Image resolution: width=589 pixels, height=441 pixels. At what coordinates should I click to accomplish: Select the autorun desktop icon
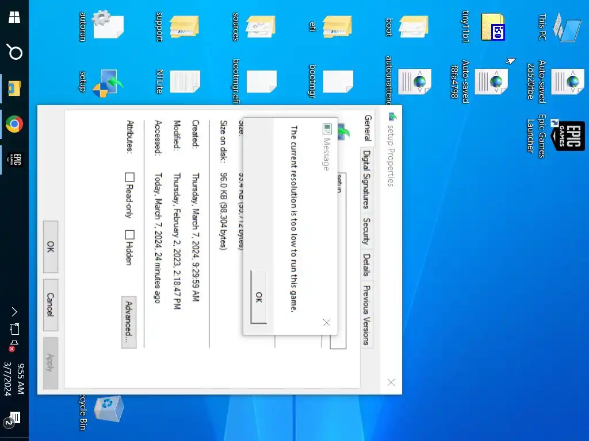click(x=101, y=24)
